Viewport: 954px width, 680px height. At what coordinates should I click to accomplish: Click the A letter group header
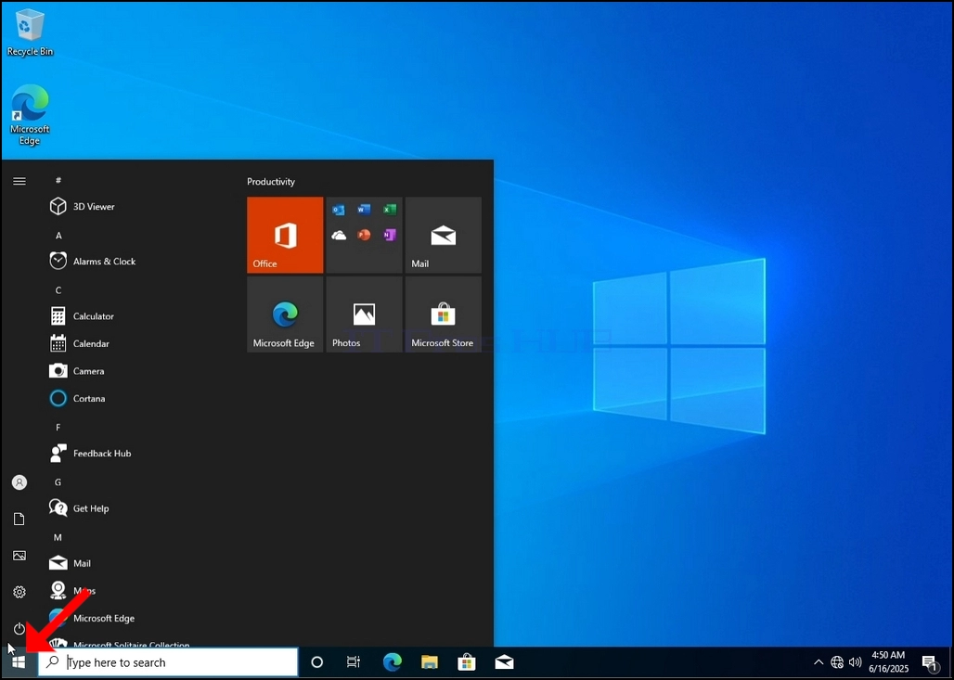coord(58,236)
